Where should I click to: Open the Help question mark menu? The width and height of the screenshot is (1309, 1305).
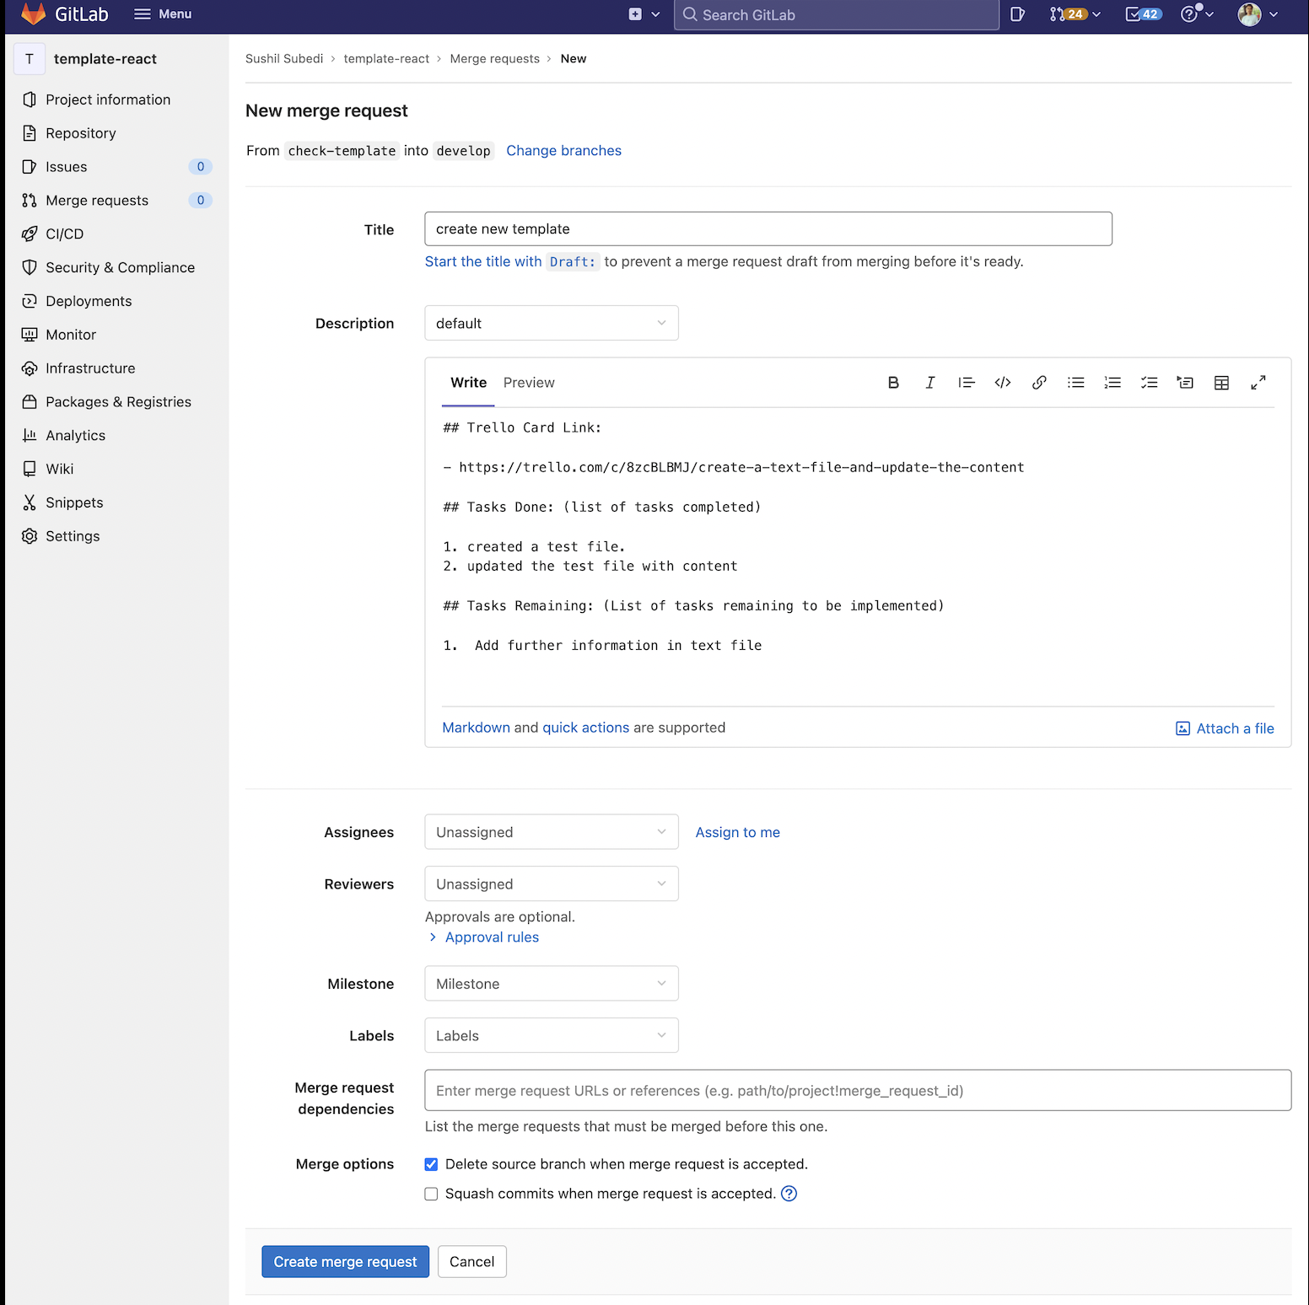pos(1197,14)
